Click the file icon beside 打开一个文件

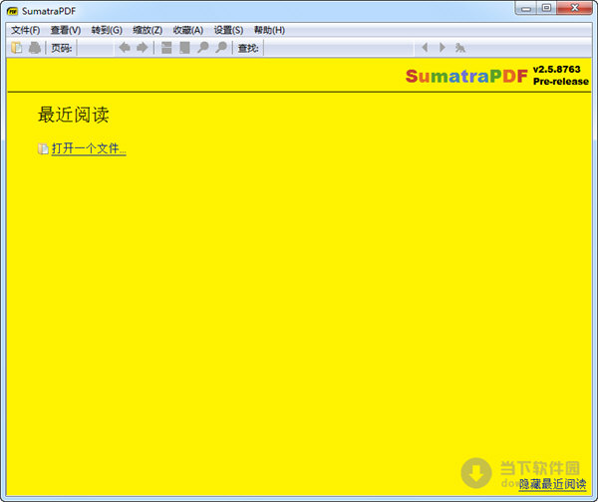pyautogui.click(x=43, y=148)
